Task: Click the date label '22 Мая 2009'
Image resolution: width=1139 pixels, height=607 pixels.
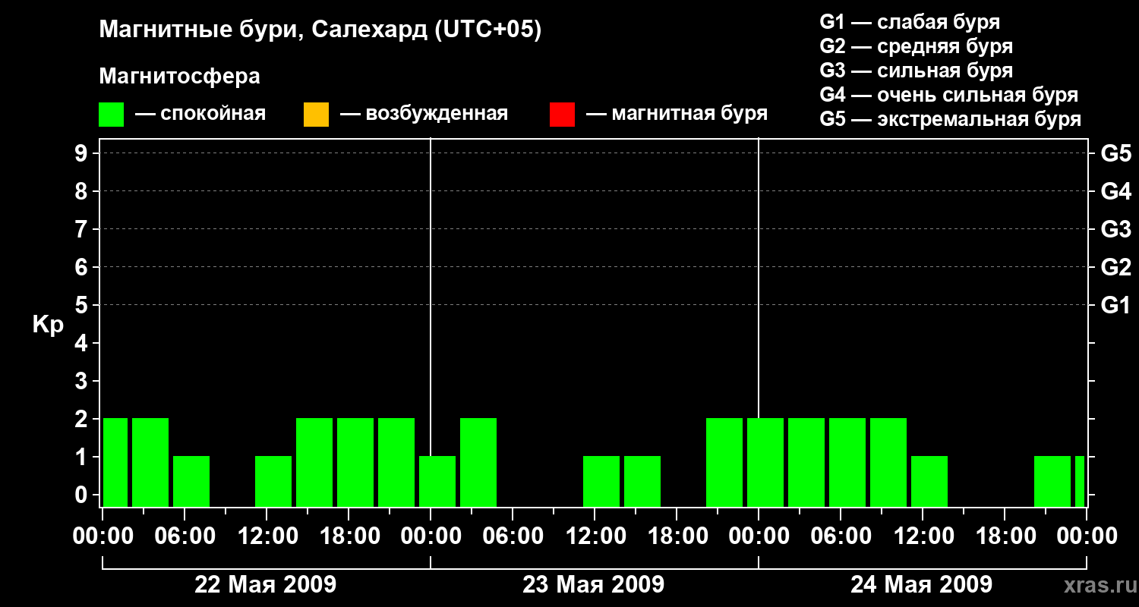Action: [266, 584]
